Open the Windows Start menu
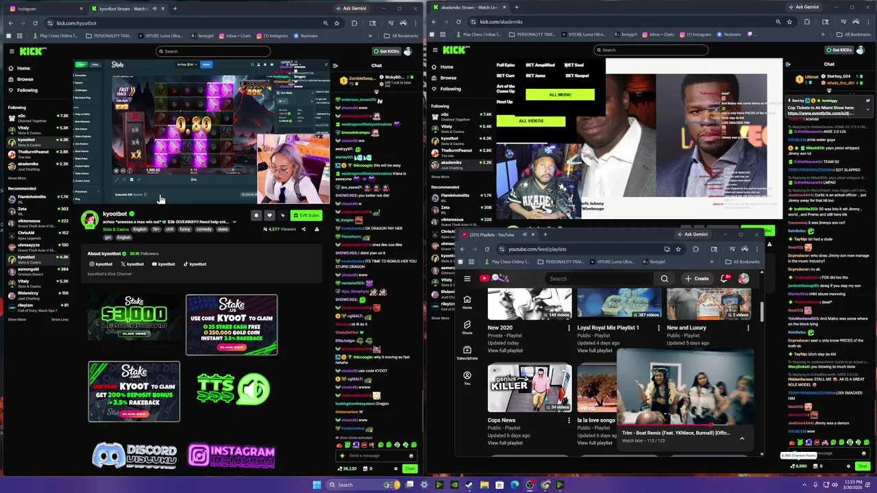877x493 pixels. point(317,485)
